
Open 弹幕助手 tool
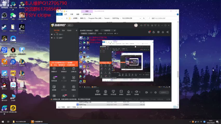(54, 70)
